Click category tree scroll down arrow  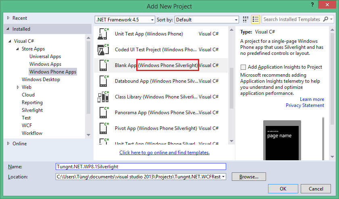point(88,135)
